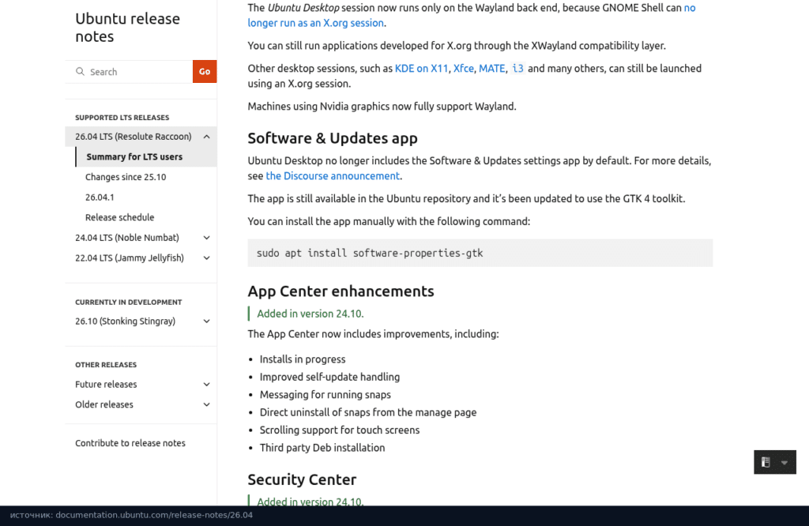Click the Security Center heading
The width and height of the screenshot is (809, 526).
click(302, 479)
